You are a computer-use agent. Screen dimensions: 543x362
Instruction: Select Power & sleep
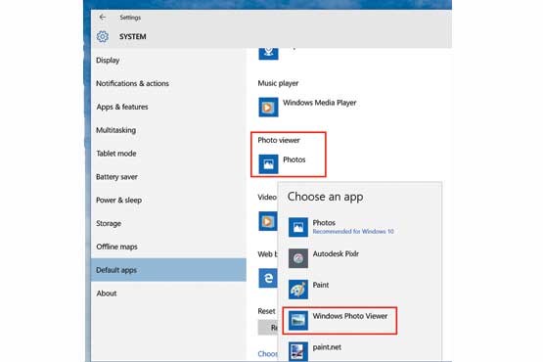(168, 201)
